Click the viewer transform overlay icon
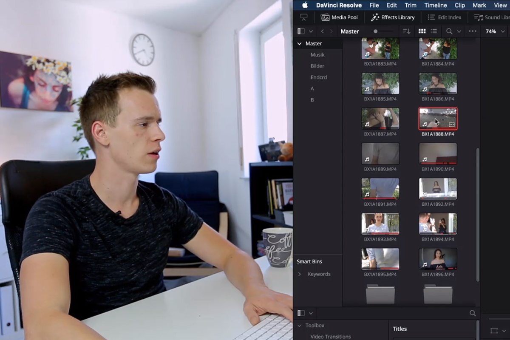This screenshot has height=340, width=510. (x=494, y=331)
